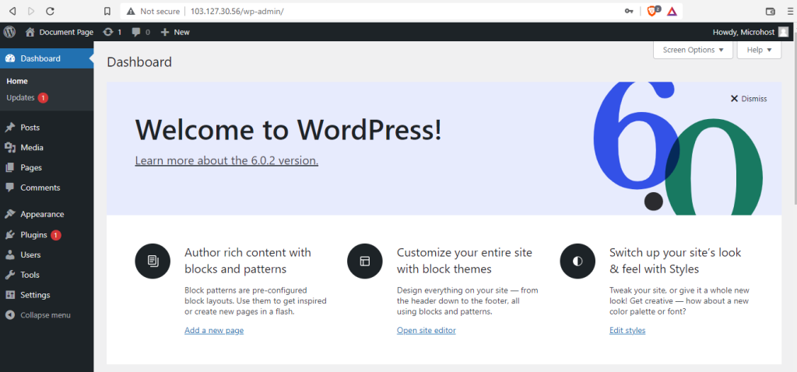Click the plus New content icon
The height and width of the screenshot is (372, 797).
(x=164, y=32)
